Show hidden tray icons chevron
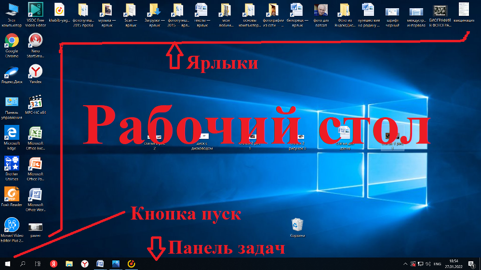Viewport: 481px width, 270px height. [x=405, y=264]
